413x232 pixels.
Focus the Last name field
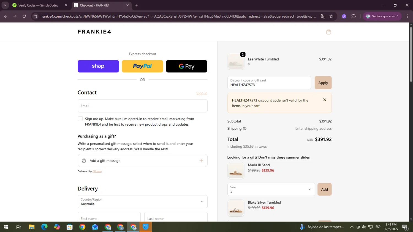[176, 217]
